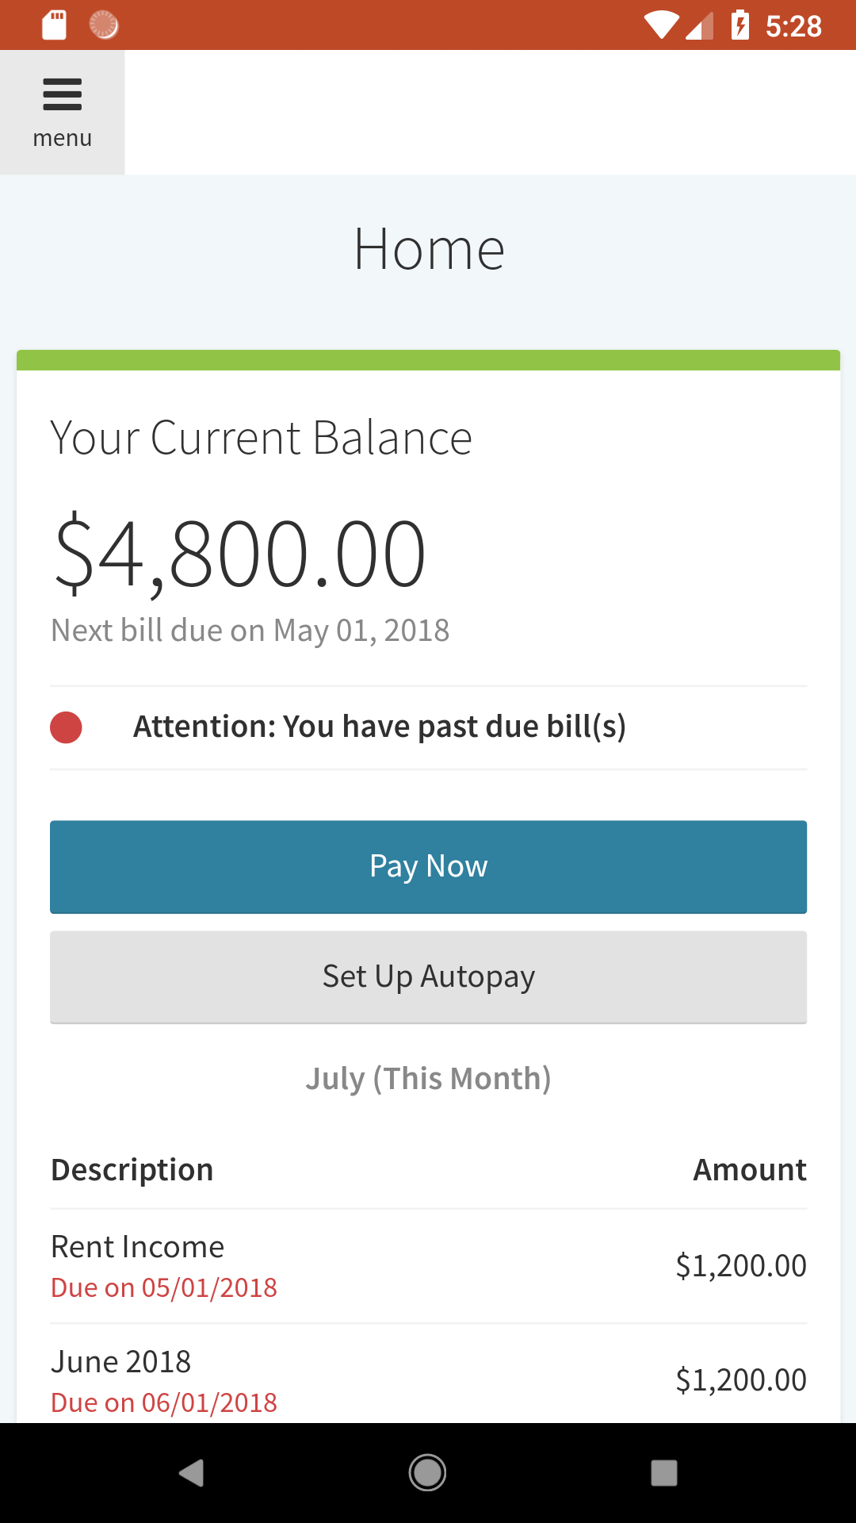
Task: Select the Rent Income bill row
Action: tap(428, 1266)
